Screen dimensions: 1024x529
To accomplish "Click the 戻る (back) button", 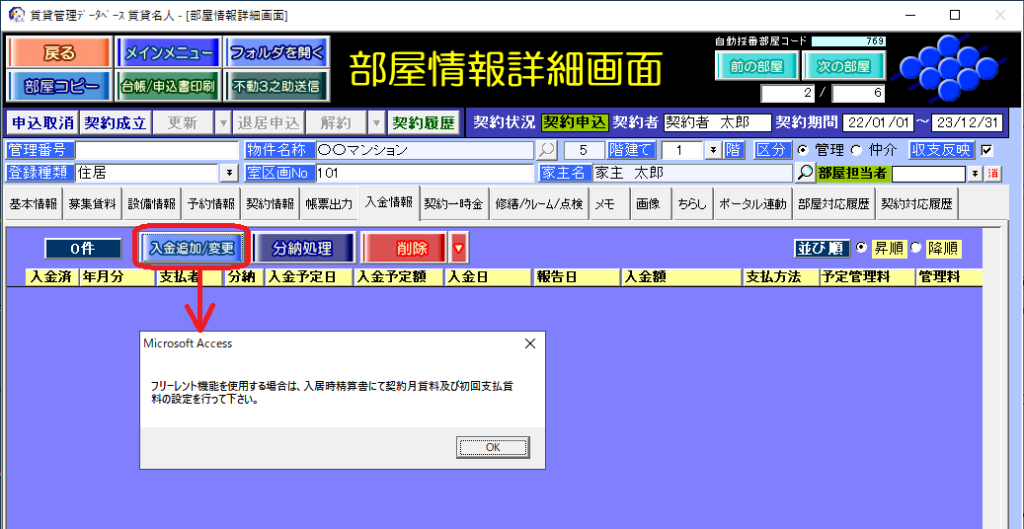I will [x=59, y=53].
